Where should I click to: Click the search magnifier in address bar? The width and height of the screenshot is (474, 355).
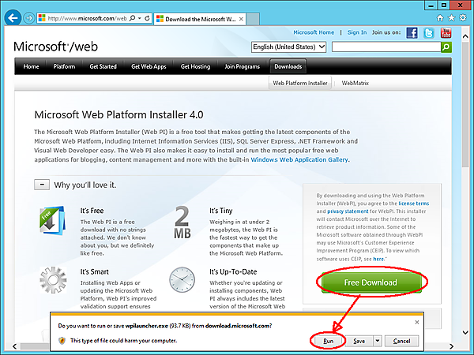pos(133,18)
